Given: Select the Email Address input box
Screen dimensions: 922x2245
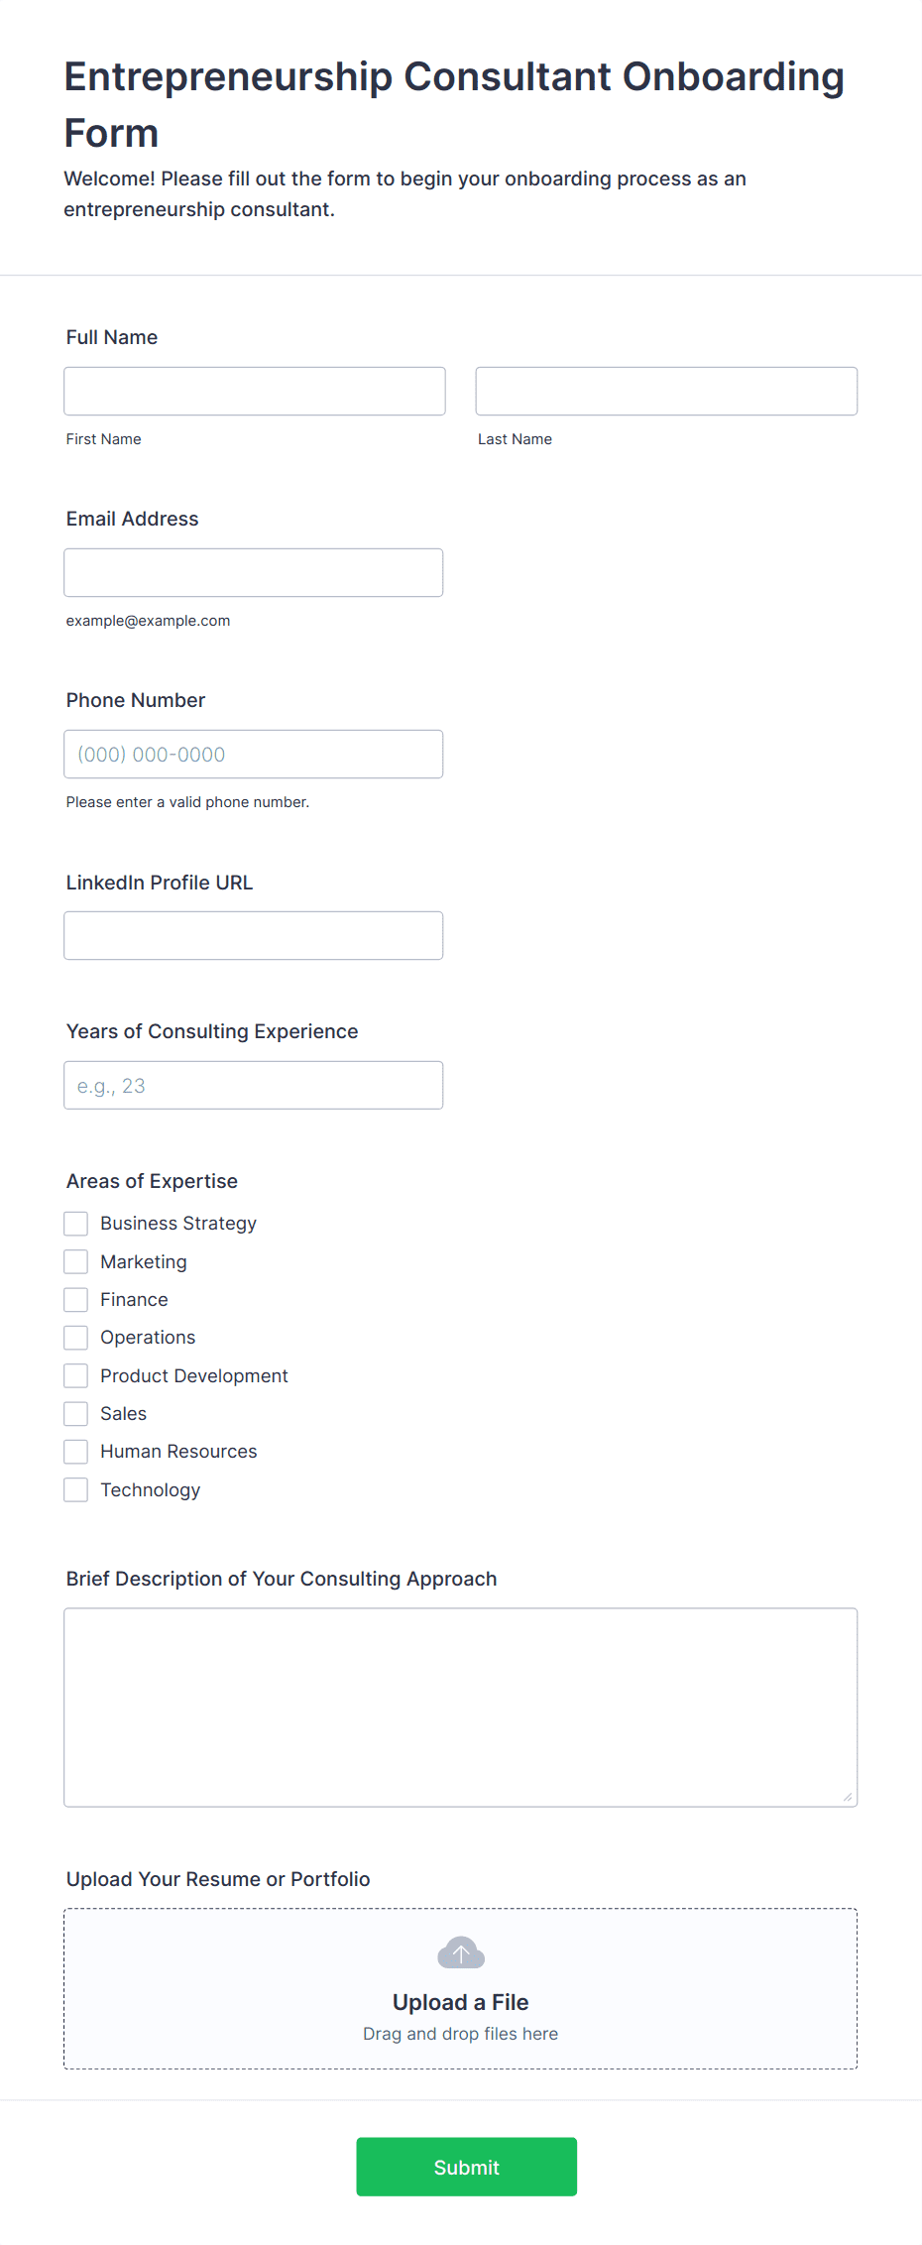Looking at the screenshot, I should (x=254, y=572).
